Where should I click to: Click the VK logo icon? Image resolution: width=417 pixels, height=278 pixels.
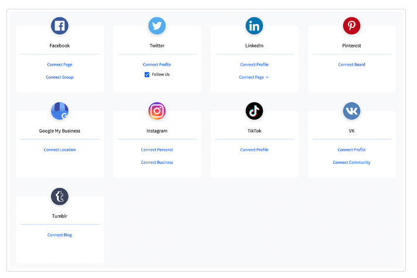[x=351, y=111]
